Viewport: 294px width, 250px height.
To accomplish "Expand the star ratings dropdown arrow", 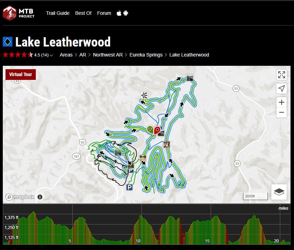I will [51, 55].
